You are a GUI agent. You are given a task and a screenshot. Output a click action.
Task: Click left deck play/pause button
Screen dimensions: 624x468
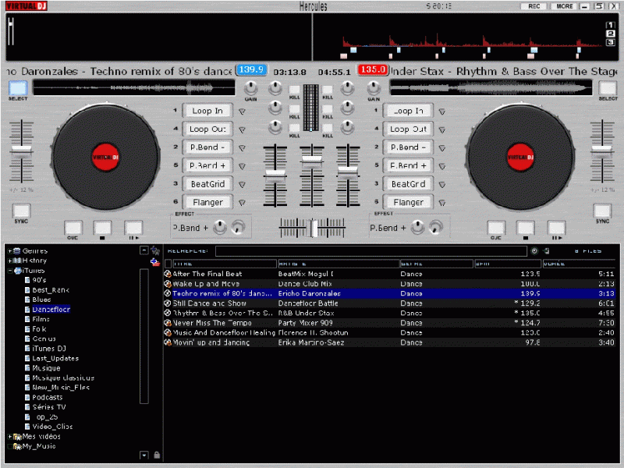tap(133, 228)
